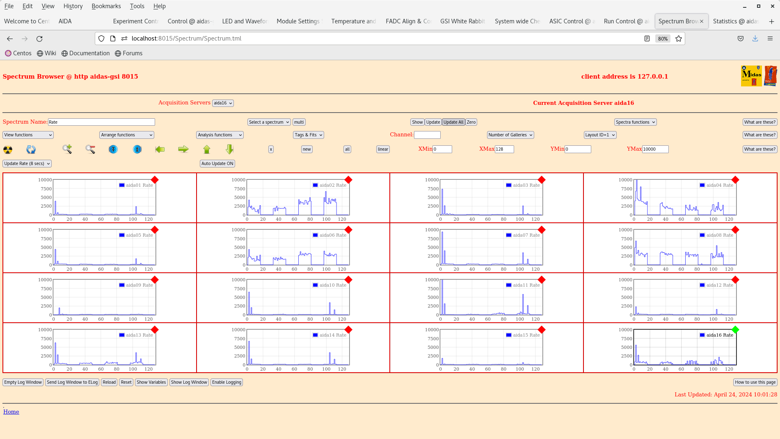Screen dimensions: 780x439
Task: Toggle Auto Update ON off
Action: tap(217, 163)
